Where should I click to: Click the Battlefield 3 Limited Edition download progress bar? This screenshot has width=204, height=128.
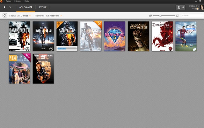pyautogui.click(x=67, y=48)
